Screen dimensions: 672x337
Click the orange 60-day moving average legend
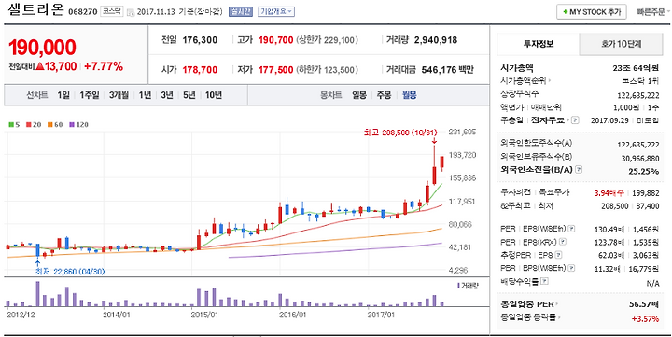click(x=55, y=125)
